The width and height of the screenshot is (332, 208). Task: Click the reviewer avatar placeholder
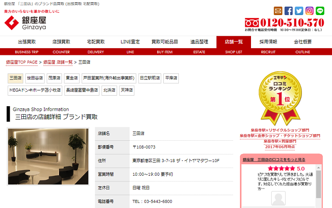click(x=278, y=198)
